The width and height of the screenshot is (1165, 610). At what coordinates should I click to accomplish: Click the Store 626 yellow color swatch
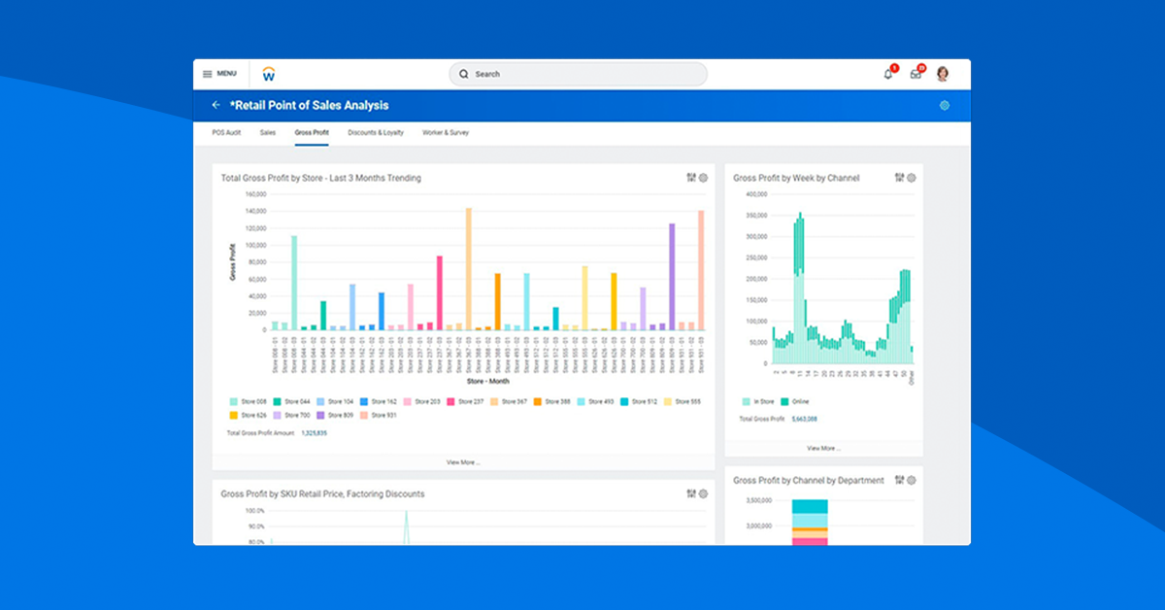click(233, 416)
